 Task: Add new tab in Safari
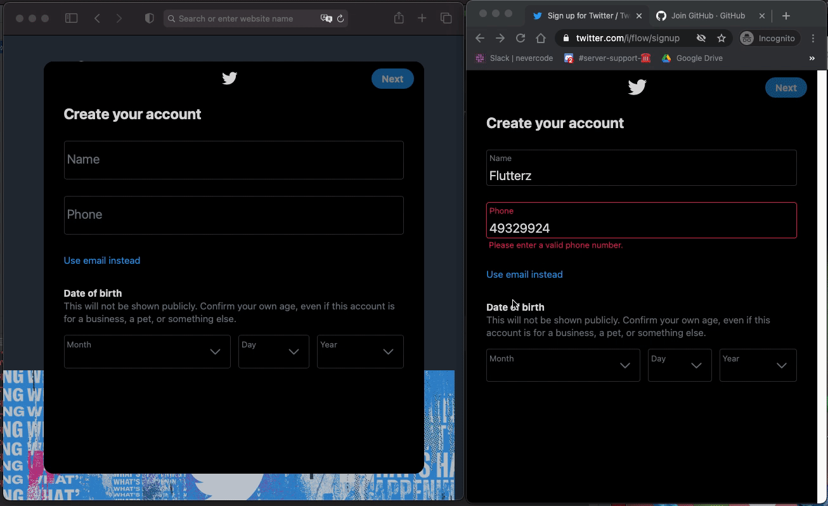(422, 18)
